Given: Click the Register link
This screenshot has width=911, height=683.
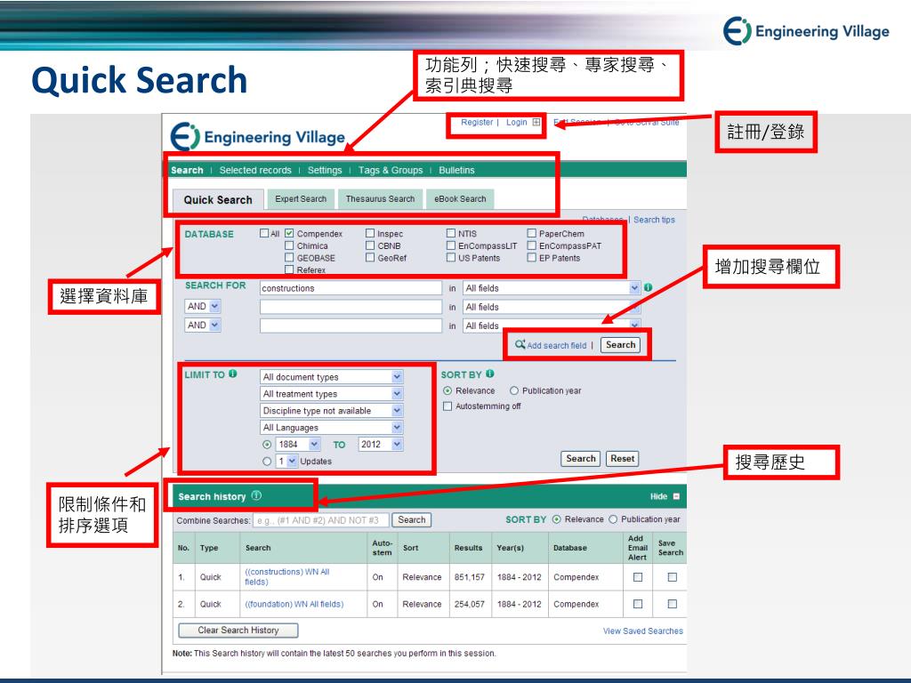Looking at the screenshot, I should [477, 122].
